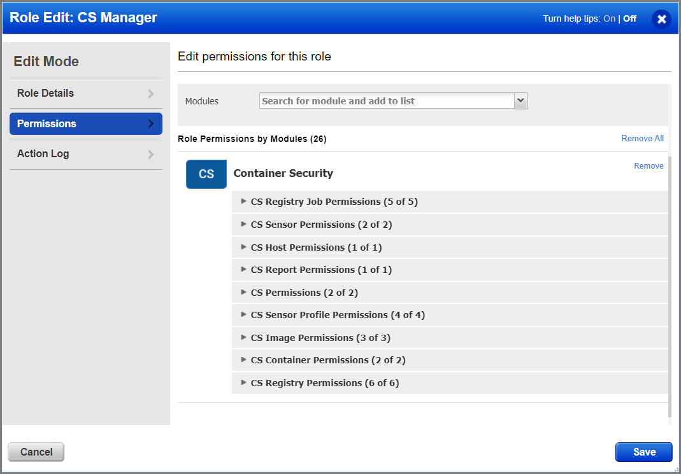
Task: Expand CS Report Permissions
Action: pos(243,269)
